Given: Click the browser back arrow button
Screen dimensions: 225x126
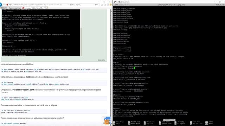Looking at the screenshot, I should (1, 5).
